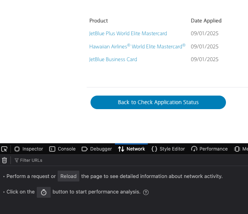The image size is (248, 214).
Task: Open the JetBlue Business Card link
Action: tap(113, 60)
